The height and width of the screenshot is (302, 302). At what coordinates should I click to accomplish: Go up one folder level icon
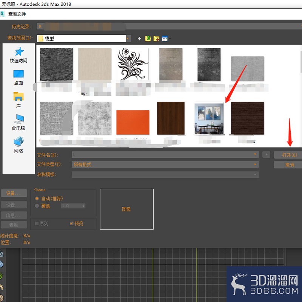click(x=148, y=39)
